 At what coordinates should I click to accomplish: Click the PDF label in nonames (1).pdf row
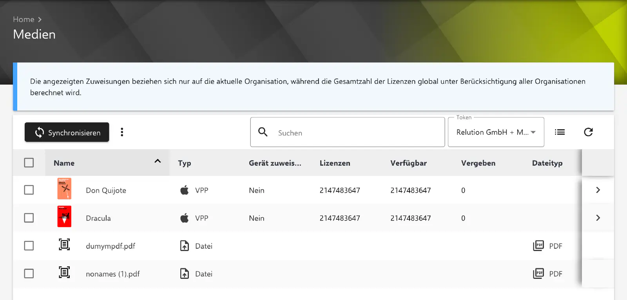[x=556, y=274]
